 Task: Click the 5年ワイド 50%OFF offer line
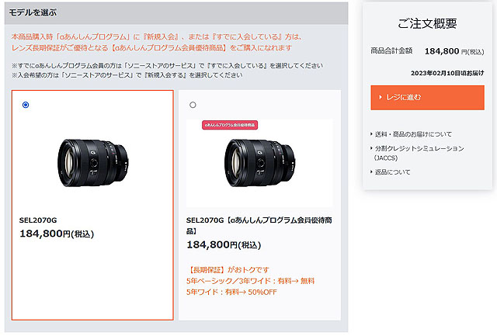click(231, 292)
